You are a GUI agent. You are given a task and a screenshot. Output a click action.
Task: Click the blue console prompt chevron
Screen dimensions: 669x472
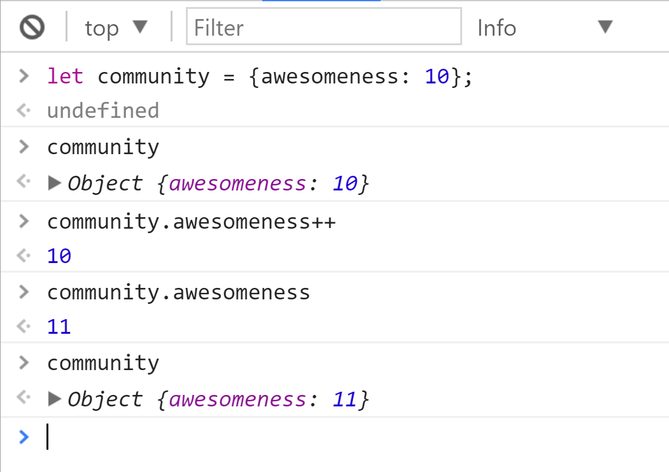[24, 436]
